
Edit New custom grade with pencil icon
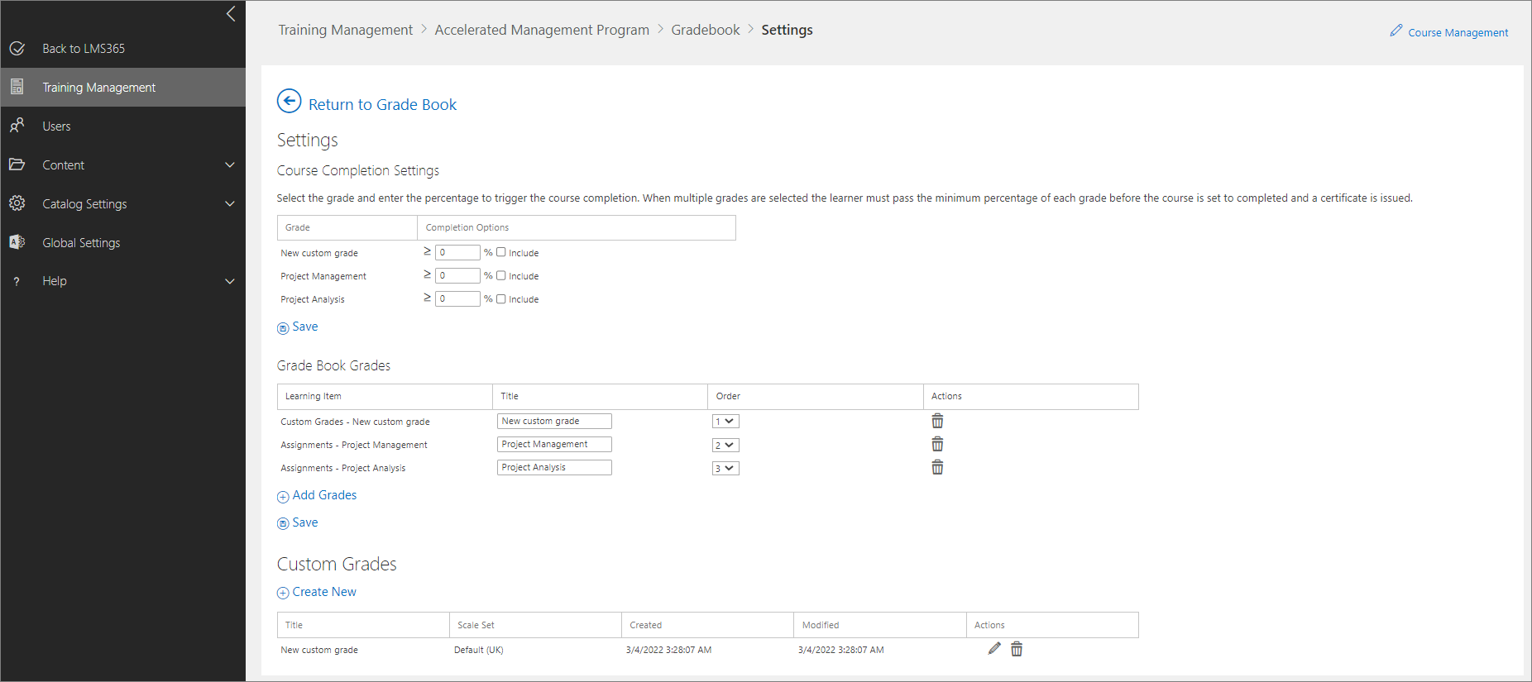tap(994, 649)
